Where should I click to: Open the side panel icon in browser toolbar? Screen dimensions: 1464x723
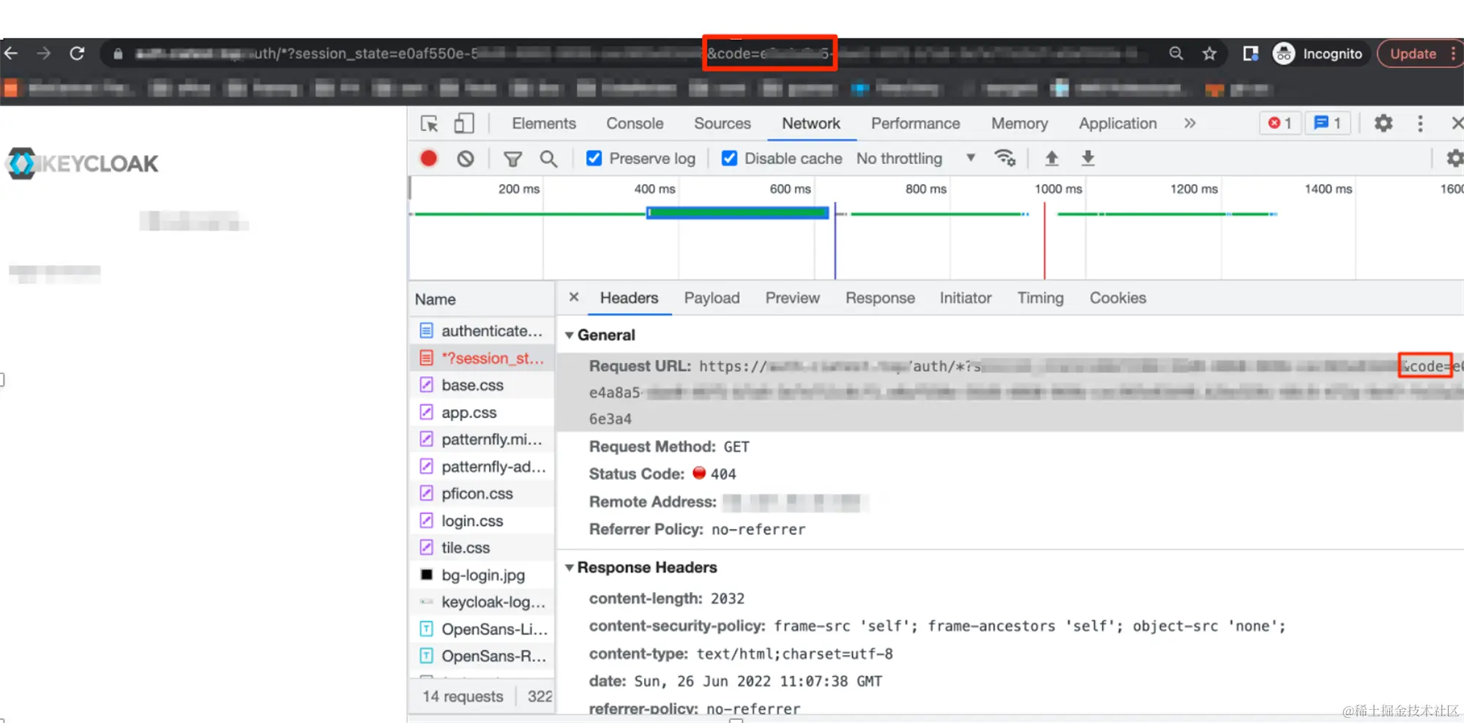click(1250, 53)
